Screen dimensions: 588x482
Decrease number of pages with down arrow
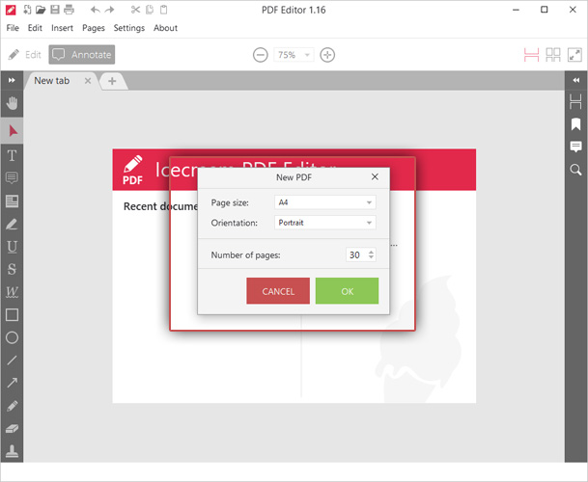tap(371, 257)
